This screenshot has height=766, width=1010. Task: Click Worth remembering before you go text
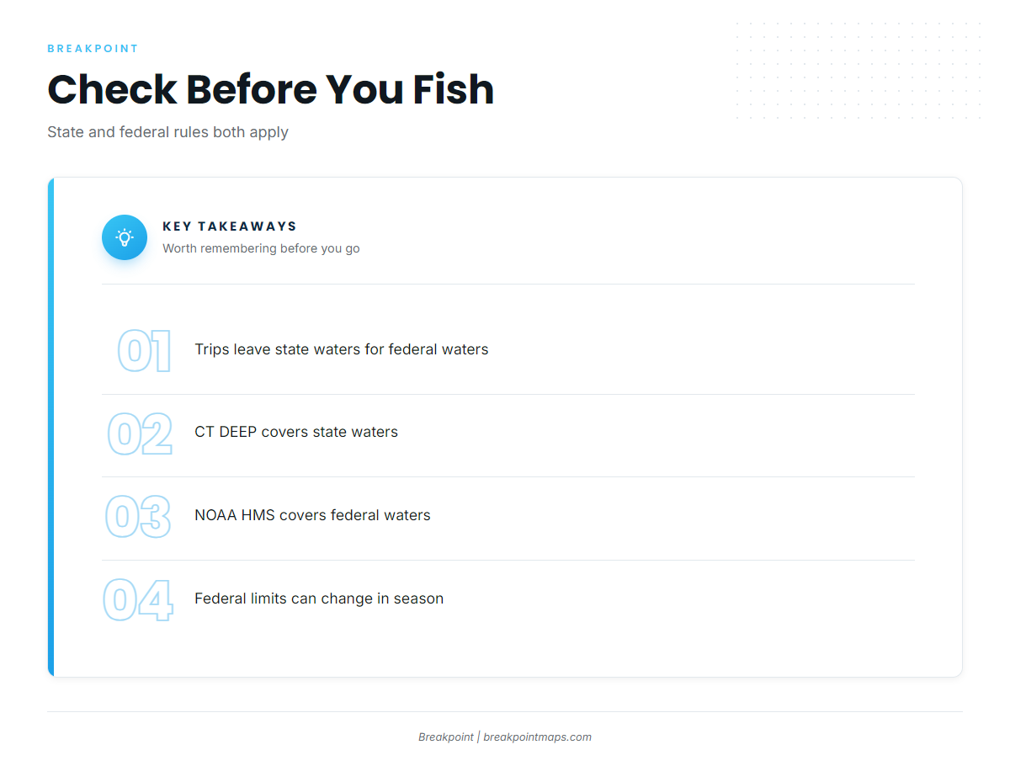point(261,248)
